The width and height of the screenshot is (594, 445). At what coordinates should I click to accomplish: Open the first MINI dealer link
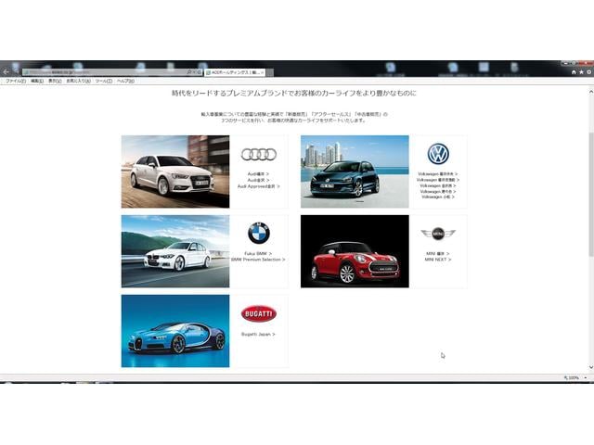pos(438,253)
